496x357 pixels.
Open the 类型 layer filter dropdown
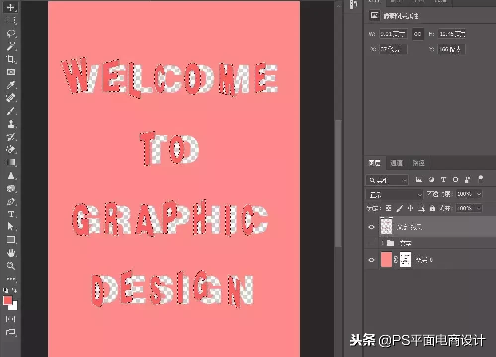coord(387,180)
